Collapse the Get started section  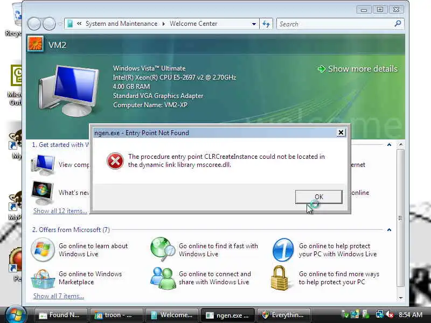[x=389, y=144]
